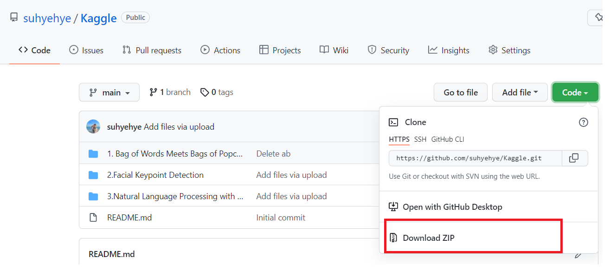This screenshot has height=270, width=610.
Task: Open the Issues tab
Action: tap(86, 50)
